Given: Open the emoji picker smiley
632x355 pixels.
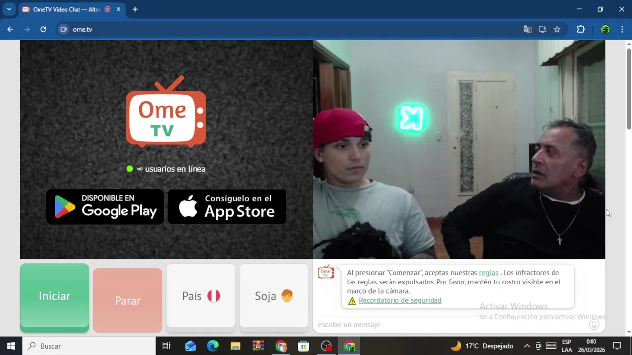Looking at the screenshot, I should click(594, 324).
